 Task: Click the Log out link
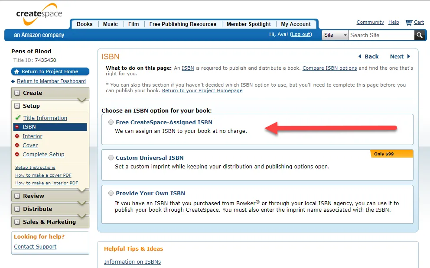point(301,34)
